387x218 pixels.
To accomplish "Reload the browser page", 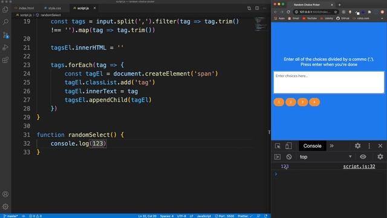I will click(288, 12).
